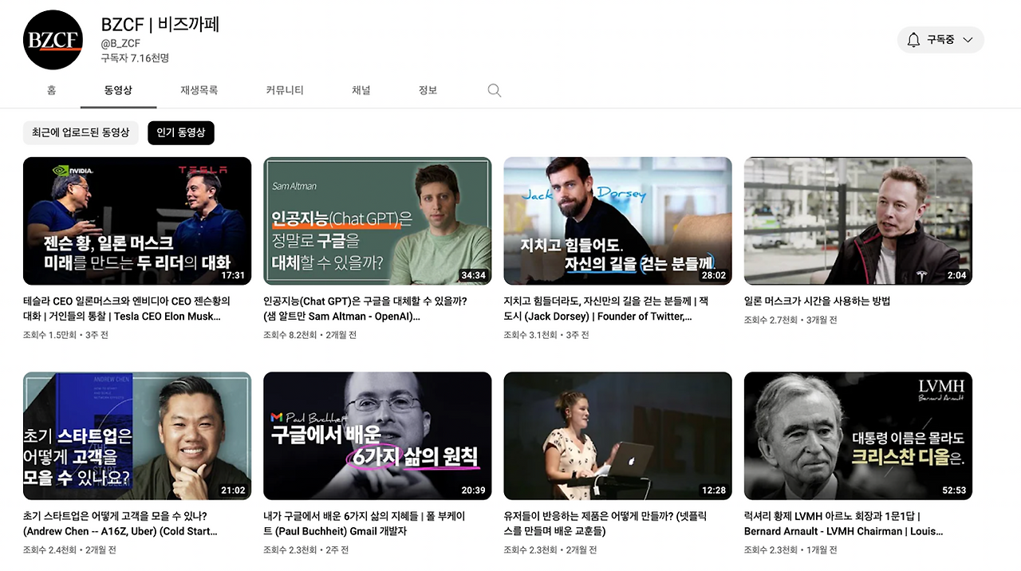Click the 조회수 2.3천회 • 2주 전 metadata
Image resolution: width=1021 pixels, height=571 pixels.
306,549
